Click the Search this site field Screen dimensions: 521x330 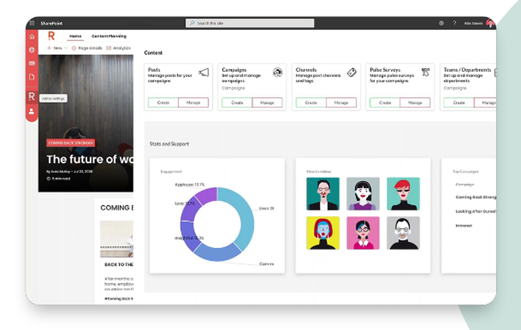click(250, 23)
